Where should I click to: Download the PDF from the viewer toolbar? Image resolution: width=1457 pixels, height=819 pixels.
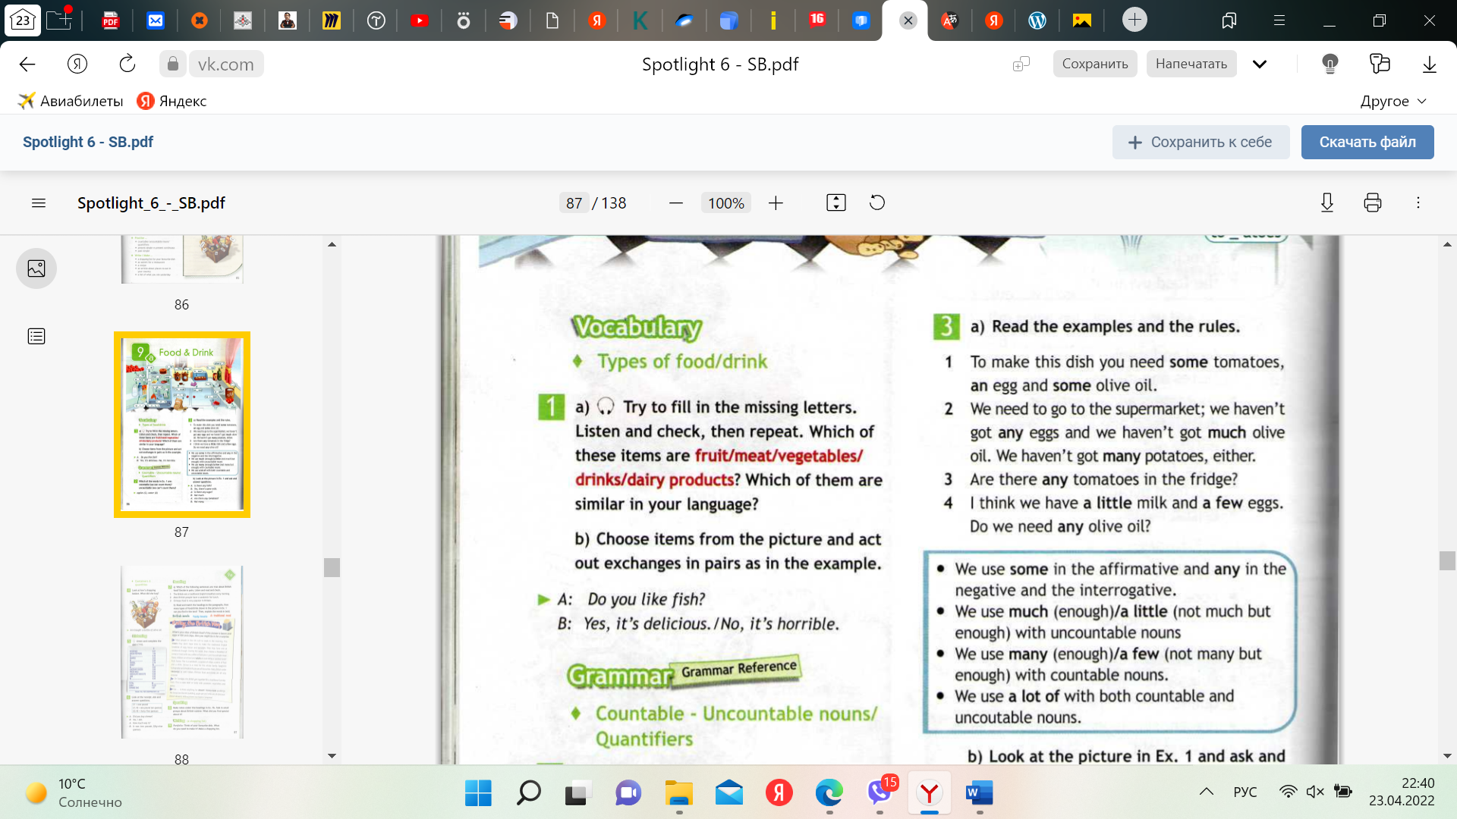(x=1327, y=202)
